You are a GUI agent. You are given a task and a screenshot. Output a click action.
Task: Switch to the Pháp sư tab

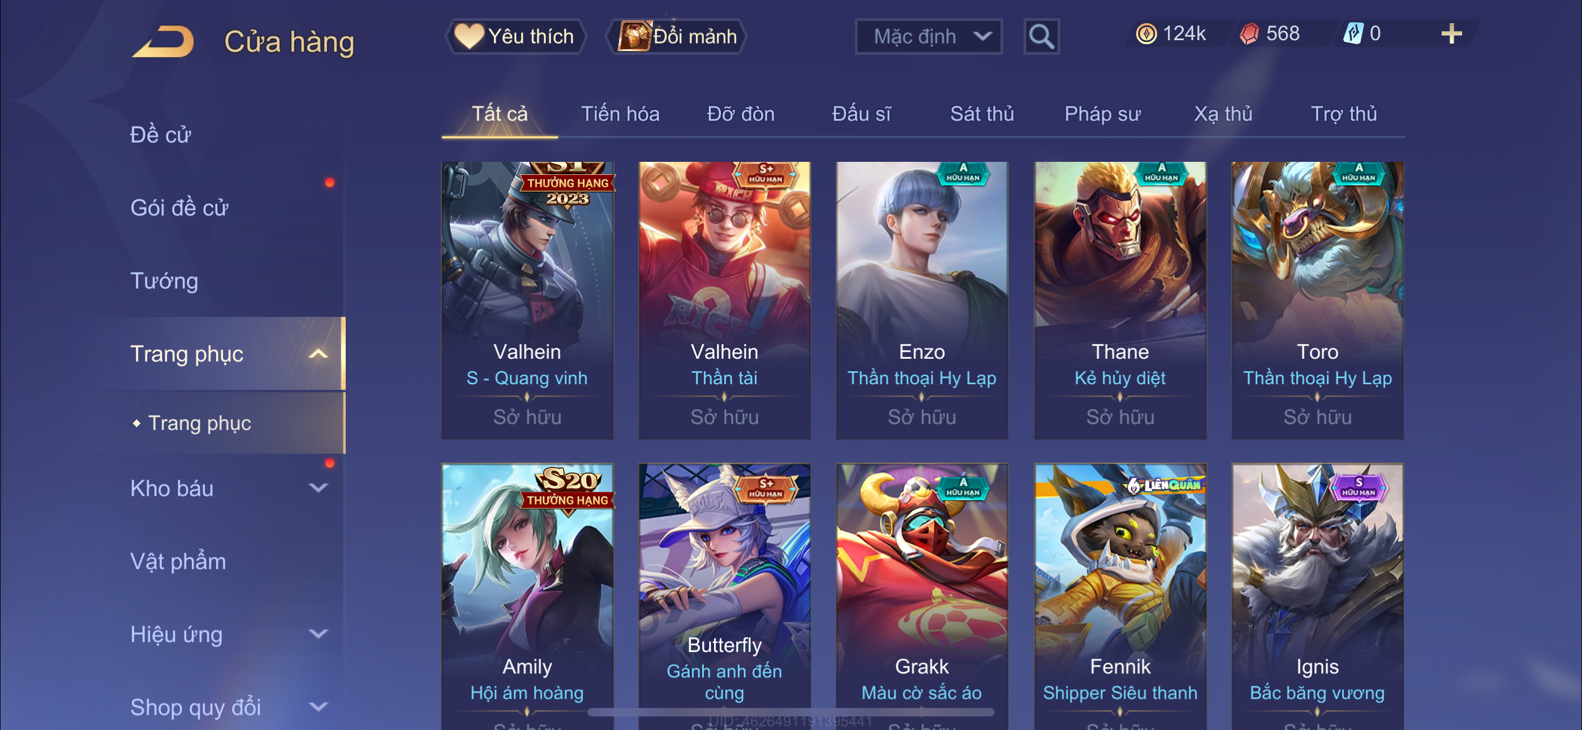pos(1102,114)
